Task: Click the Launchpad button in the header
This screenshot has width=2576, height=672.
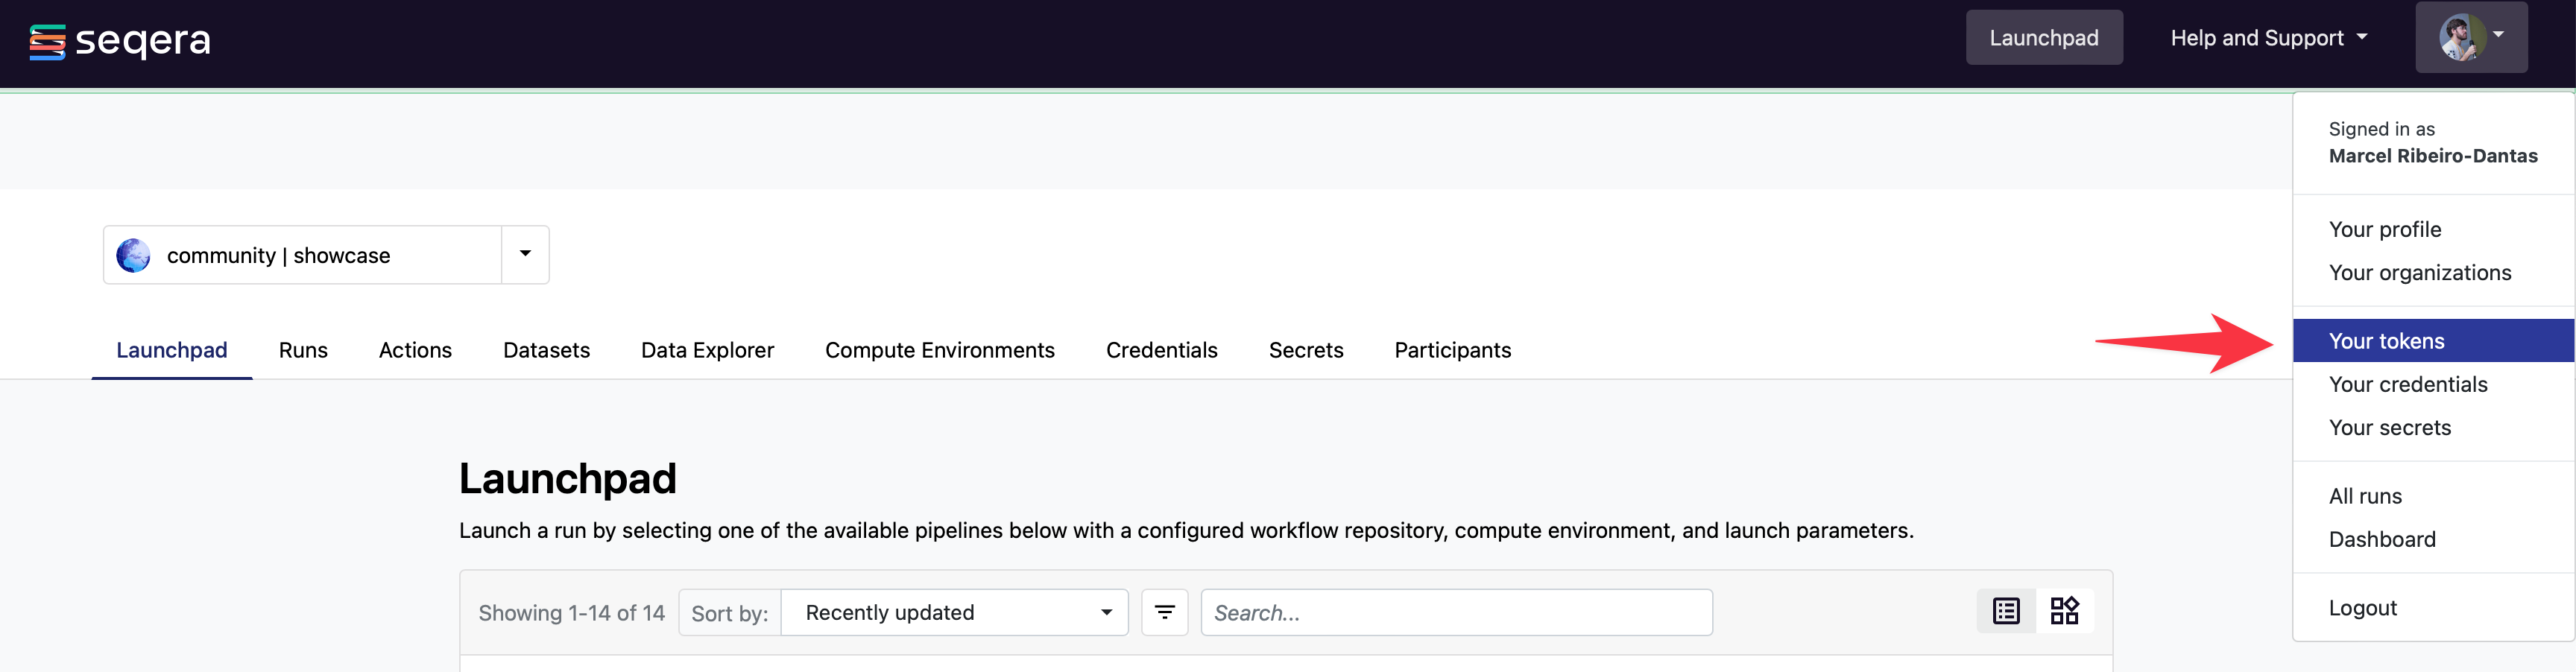Action: click(2044, 37)
